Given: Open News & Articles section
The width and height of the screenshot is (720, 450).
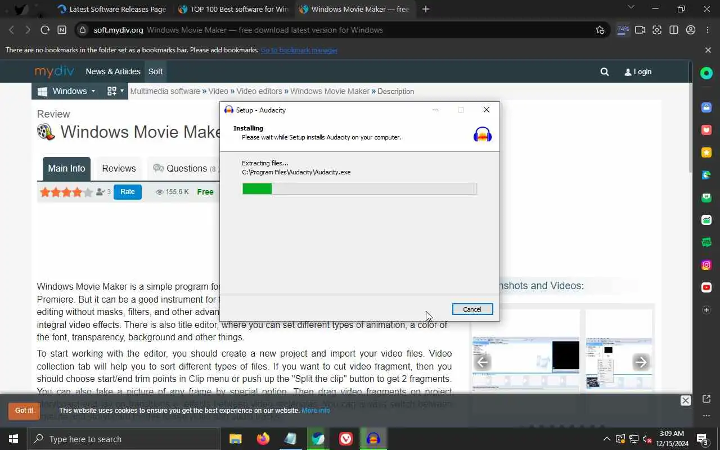Looking at the screenshot, I should point(113,71).
